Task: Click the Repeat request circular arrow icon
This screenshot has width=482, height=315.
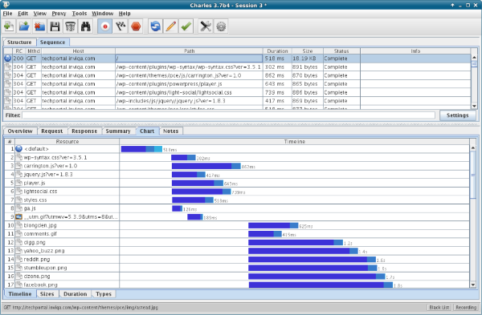Action: pyautogui.click(x=155, y=26)
